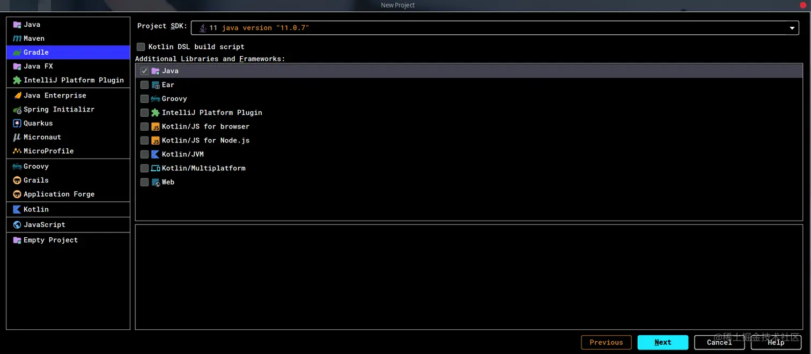This screenshot has height=354, width=811.
Task: Click the Java folder icon in sidebar
Action: click(17, 25)
